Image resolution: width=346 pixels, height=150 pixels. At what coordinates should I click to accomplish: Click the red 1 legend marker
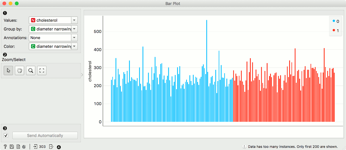334,30
